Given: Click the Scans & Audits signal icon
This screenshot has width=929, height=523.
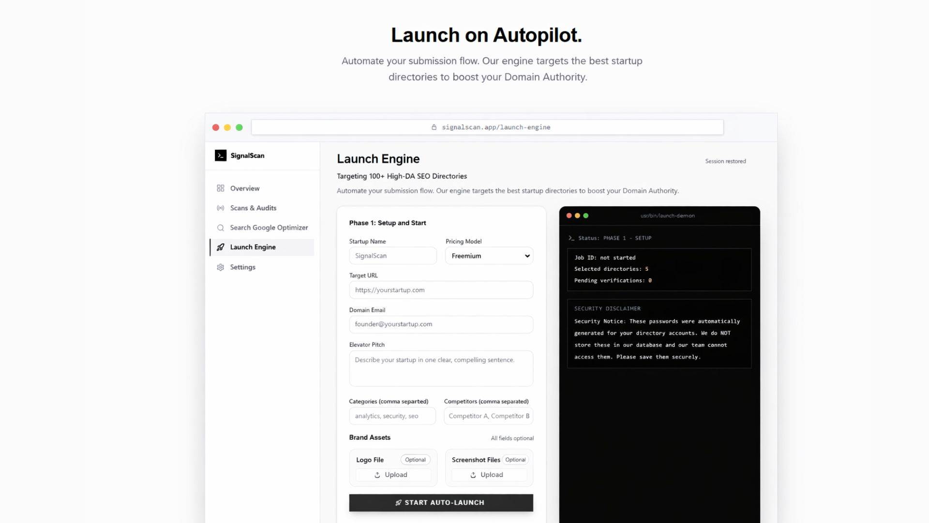Looking at the screenshot, I should [x=221, y=208].
